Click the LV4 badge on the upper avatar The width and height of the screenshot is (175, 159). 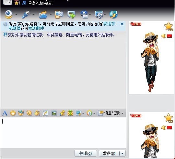click(x=135, y=24)
